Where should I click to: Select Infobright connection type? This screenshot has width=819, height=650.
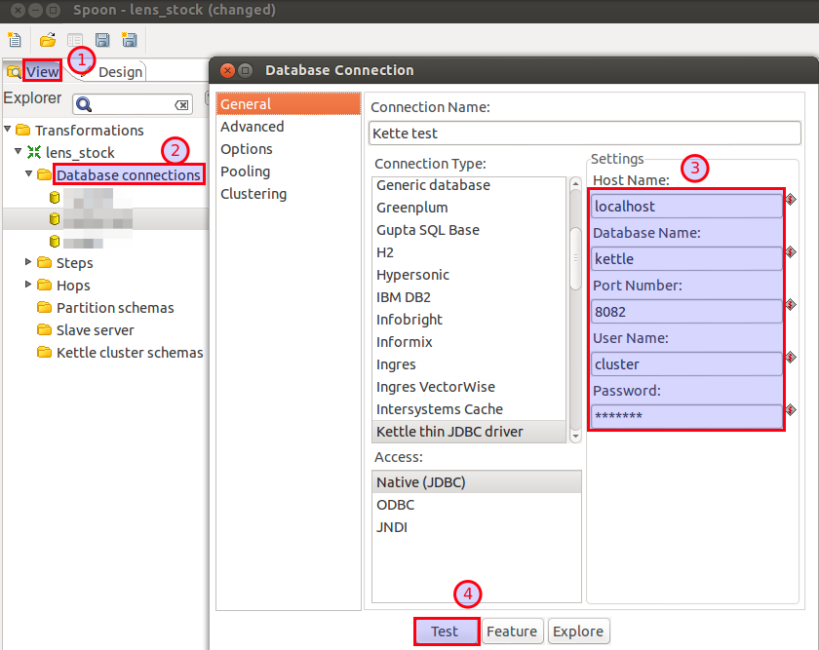[x=469, y=320]
